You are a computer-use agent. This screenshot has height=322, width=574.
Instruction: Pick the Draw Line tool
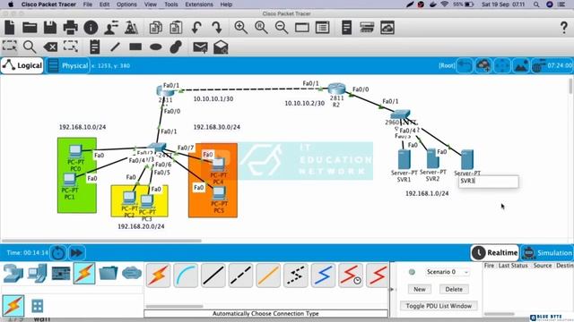(x=115, y=47)
